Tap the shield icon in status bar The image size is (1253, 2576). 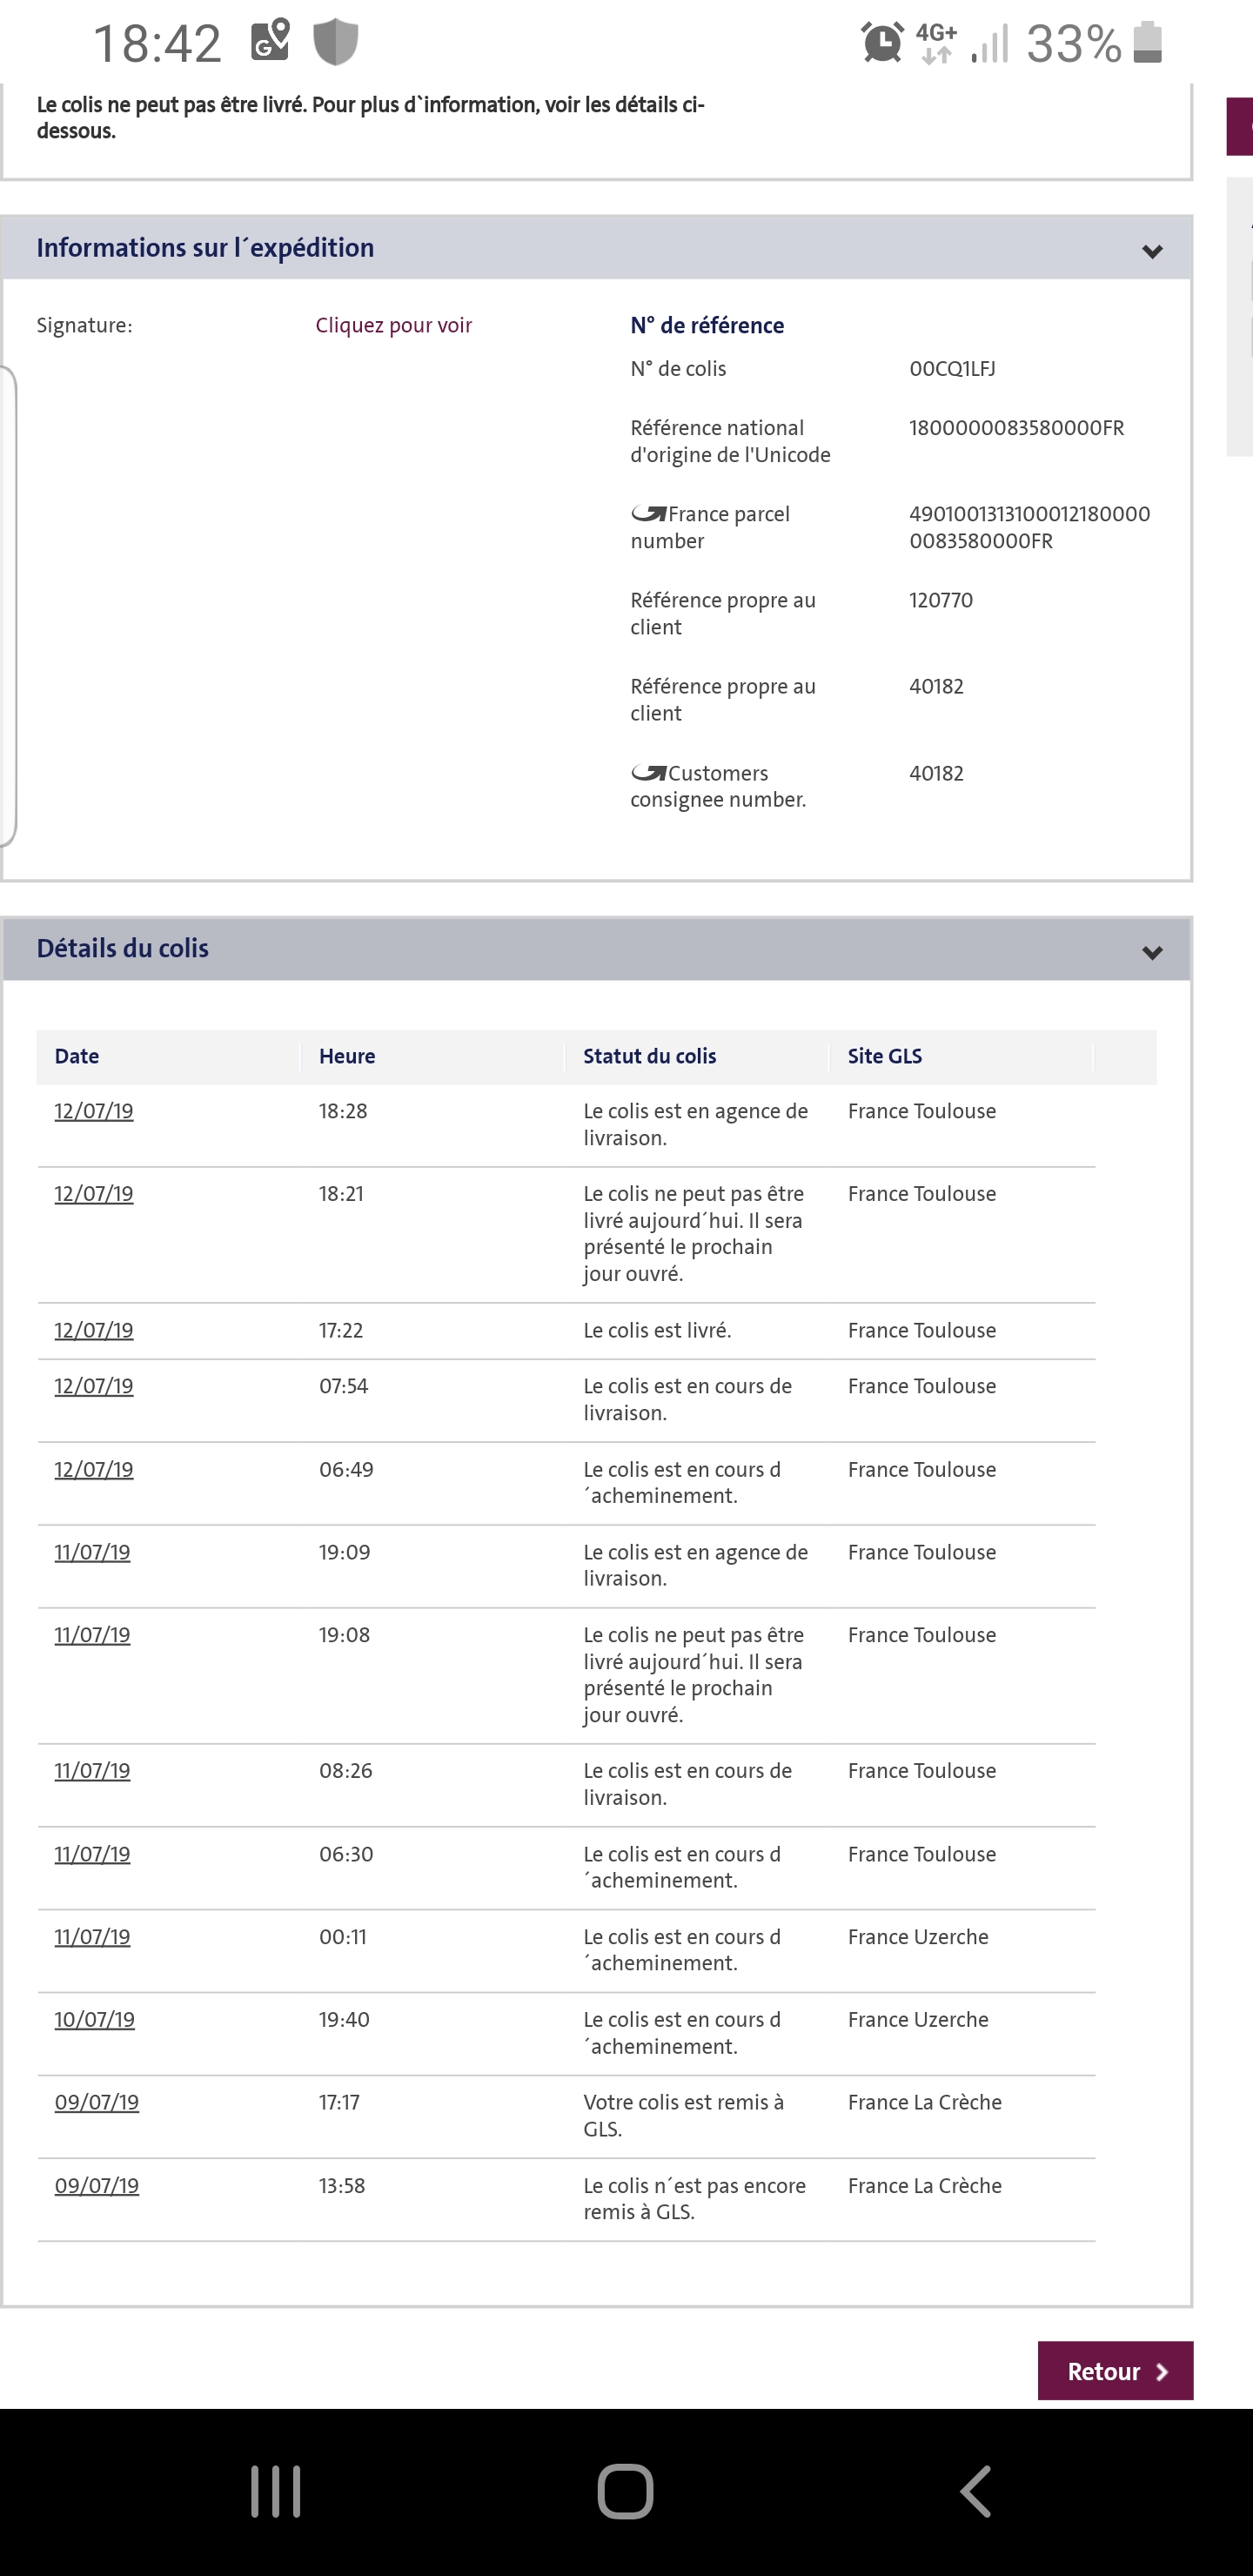pos(336,42)
